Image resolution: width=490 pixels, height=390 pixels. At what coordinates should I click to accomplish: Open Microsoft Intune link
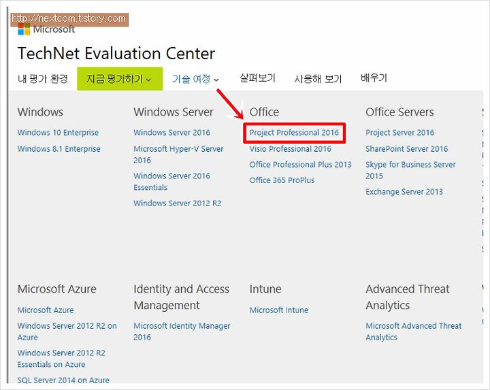[x=279, y=310]
